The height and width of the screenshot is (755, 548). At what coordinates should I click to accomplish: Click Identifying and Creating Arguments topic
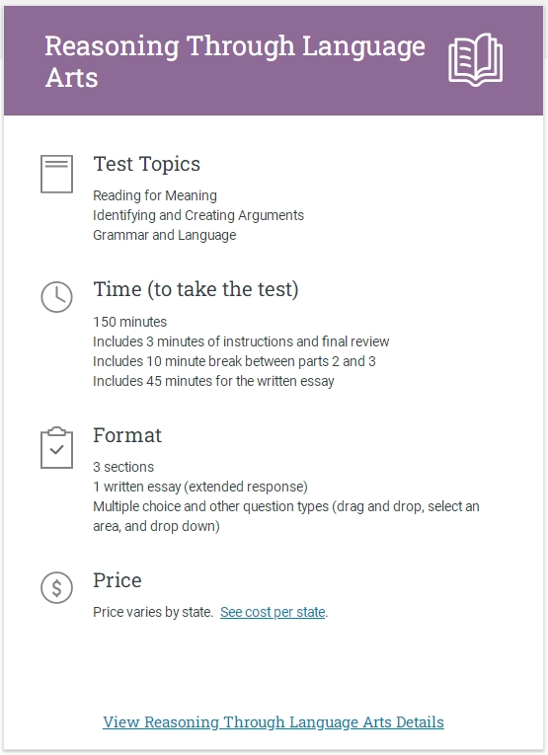click(x=198, y=215)
